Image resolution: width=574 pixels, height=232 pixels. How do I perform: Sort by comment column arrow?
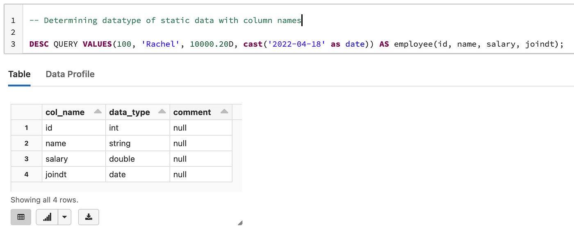coord(224,112)
